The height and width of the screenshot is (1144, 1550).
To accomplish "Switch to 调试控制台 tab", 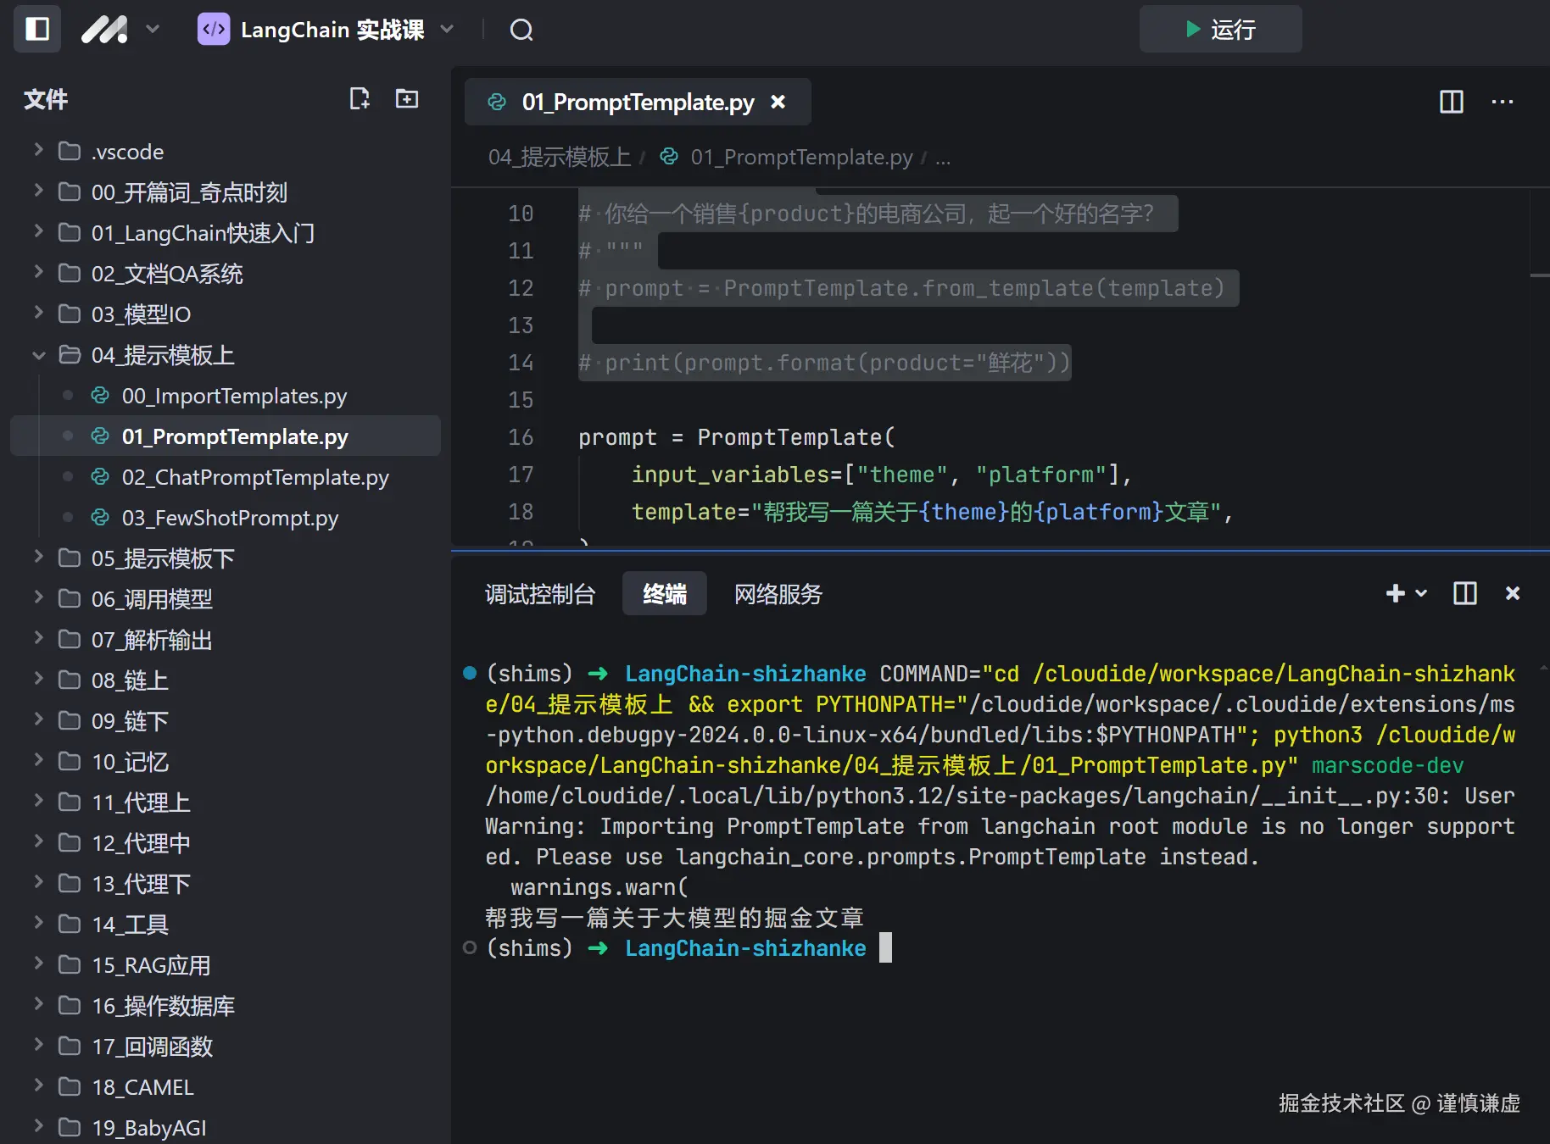I will click(x=540, y=594).
